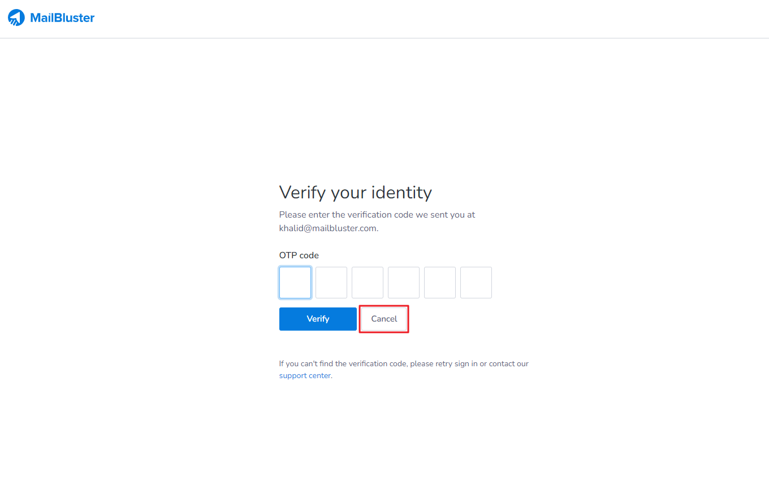Viewport: 769px width, 477px height.
Task: Focus the first OTP digit box
Action: point(295,283)
